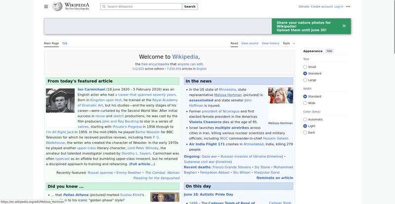Switch to the Main Page tab

(51, 43)
